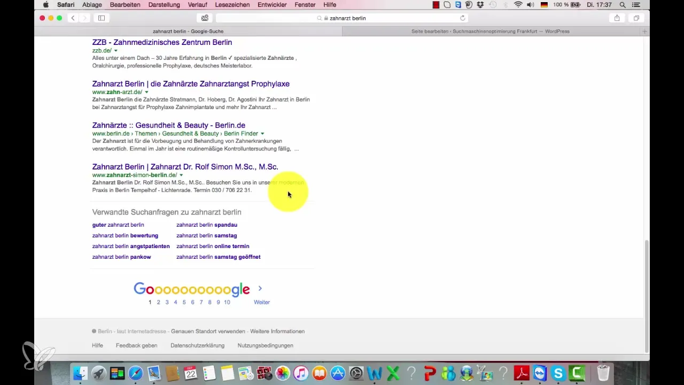The image size is (684, 385).
Task: Show the Safari sidebar
Action: tap(101, 18)
